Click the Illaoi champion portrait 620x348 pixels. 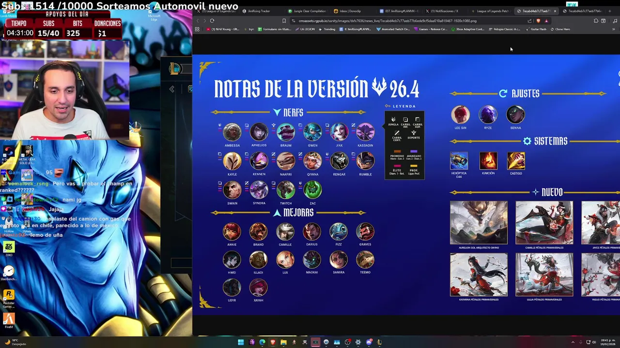[258, 260]
